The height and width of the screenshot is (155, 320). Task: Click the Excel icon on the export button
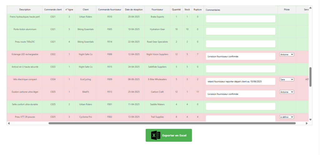click(x=155, y=135)
